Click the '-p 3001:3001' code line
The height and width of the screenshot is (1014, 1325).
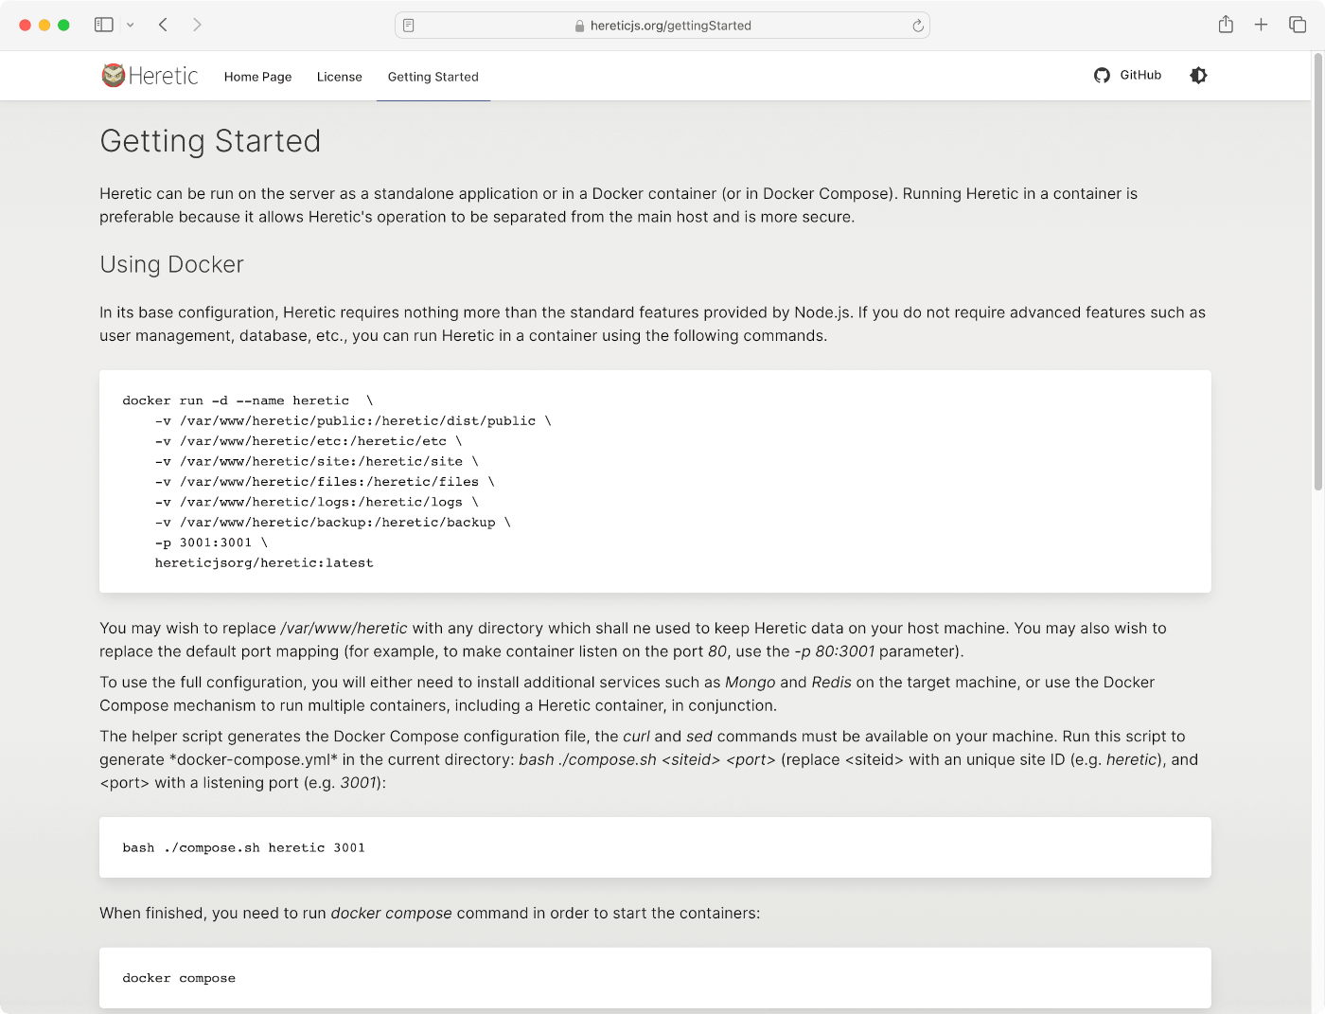pos(211,543)
